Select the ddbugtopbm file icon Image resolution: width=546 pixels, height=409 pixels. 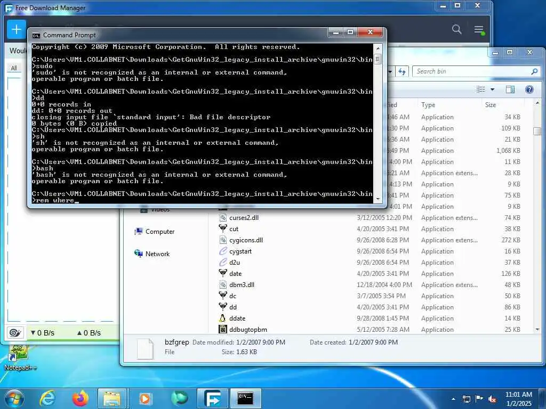coord(223,329)
